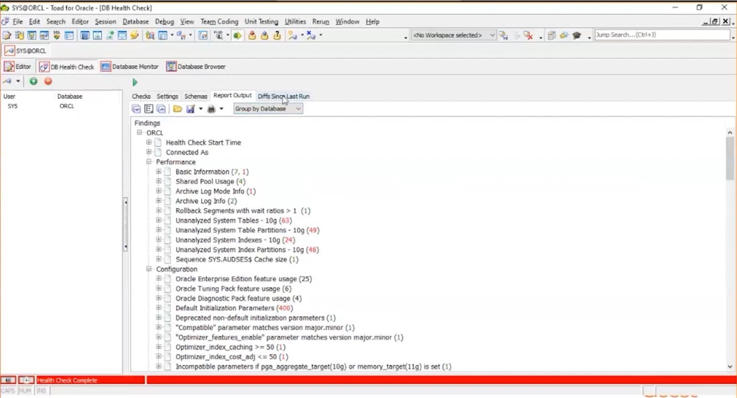The width and height of the screenshot is (737, 398).
Task: Open the workspace selection dropdown
Action: pos(492,35)
